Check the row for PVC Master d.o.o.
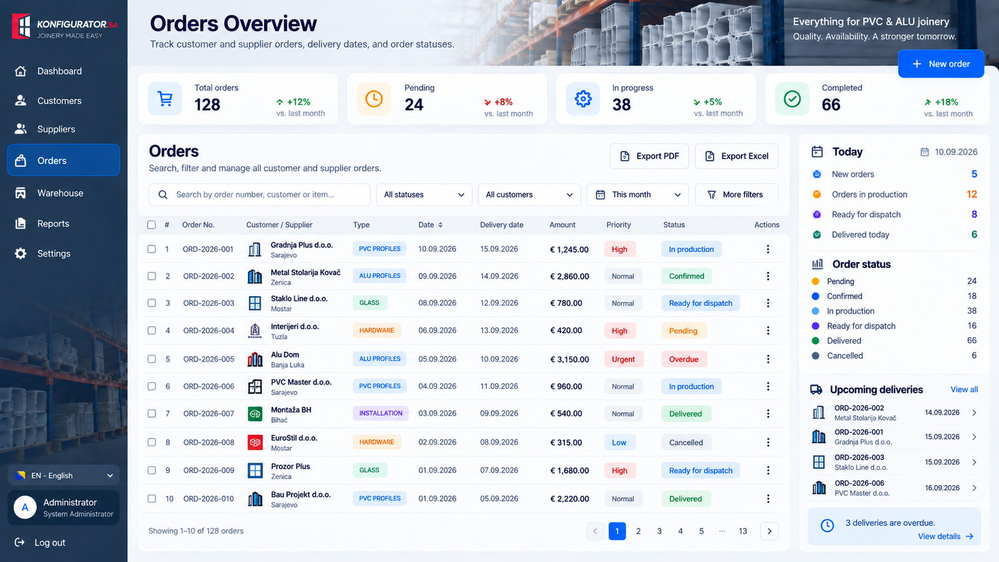 click(152, 386)
